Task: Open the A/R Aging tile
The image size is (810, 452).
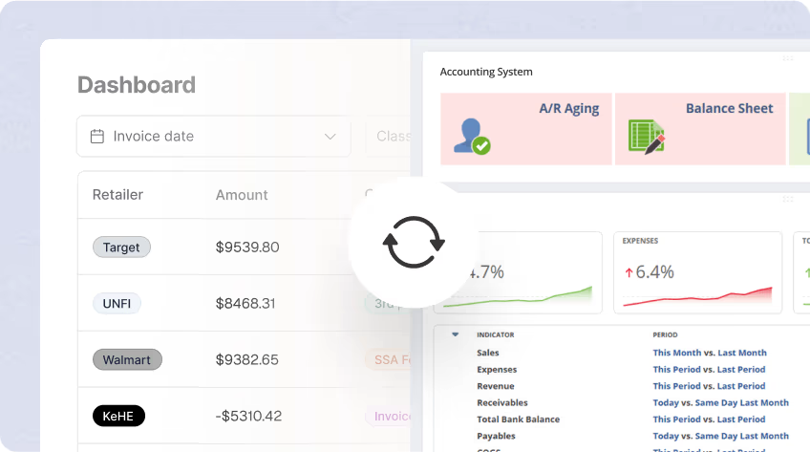Action: pos(526,129)
